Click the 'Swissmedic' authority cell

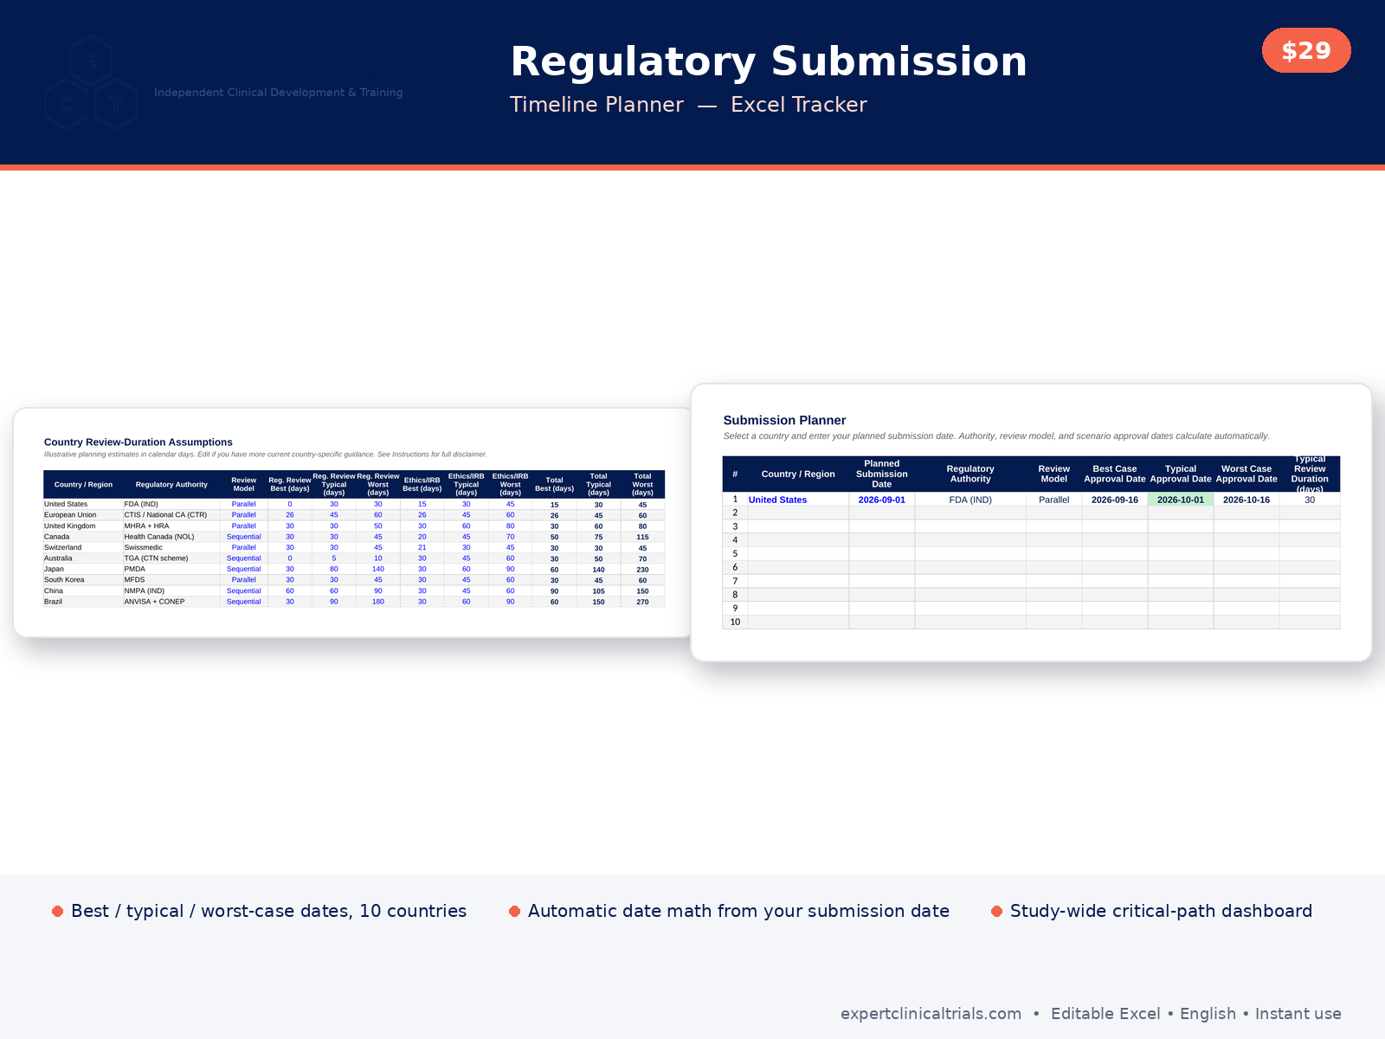171,547
